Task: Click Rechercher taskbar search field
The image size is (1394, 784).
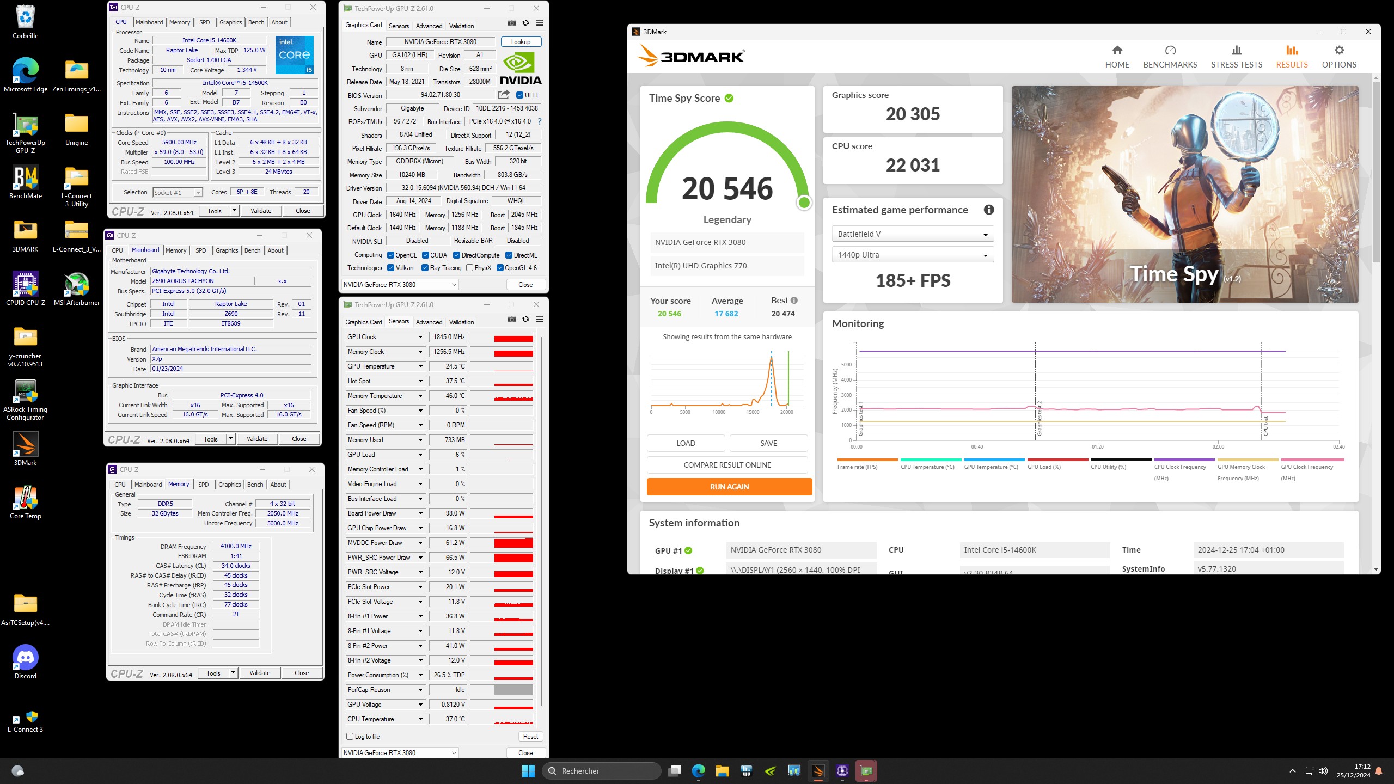Action: pos(601,771)
